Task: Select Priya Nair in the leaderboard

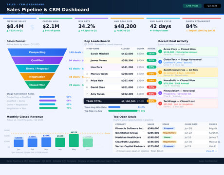Action: (120, 81)
